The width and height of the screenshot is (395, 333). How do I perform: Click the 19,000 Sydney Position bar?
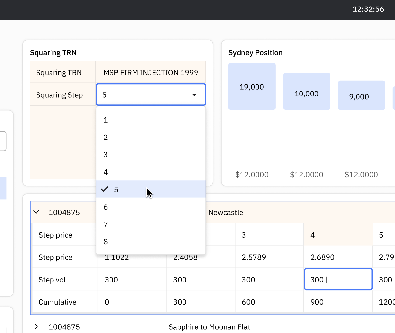coord(252,86)
